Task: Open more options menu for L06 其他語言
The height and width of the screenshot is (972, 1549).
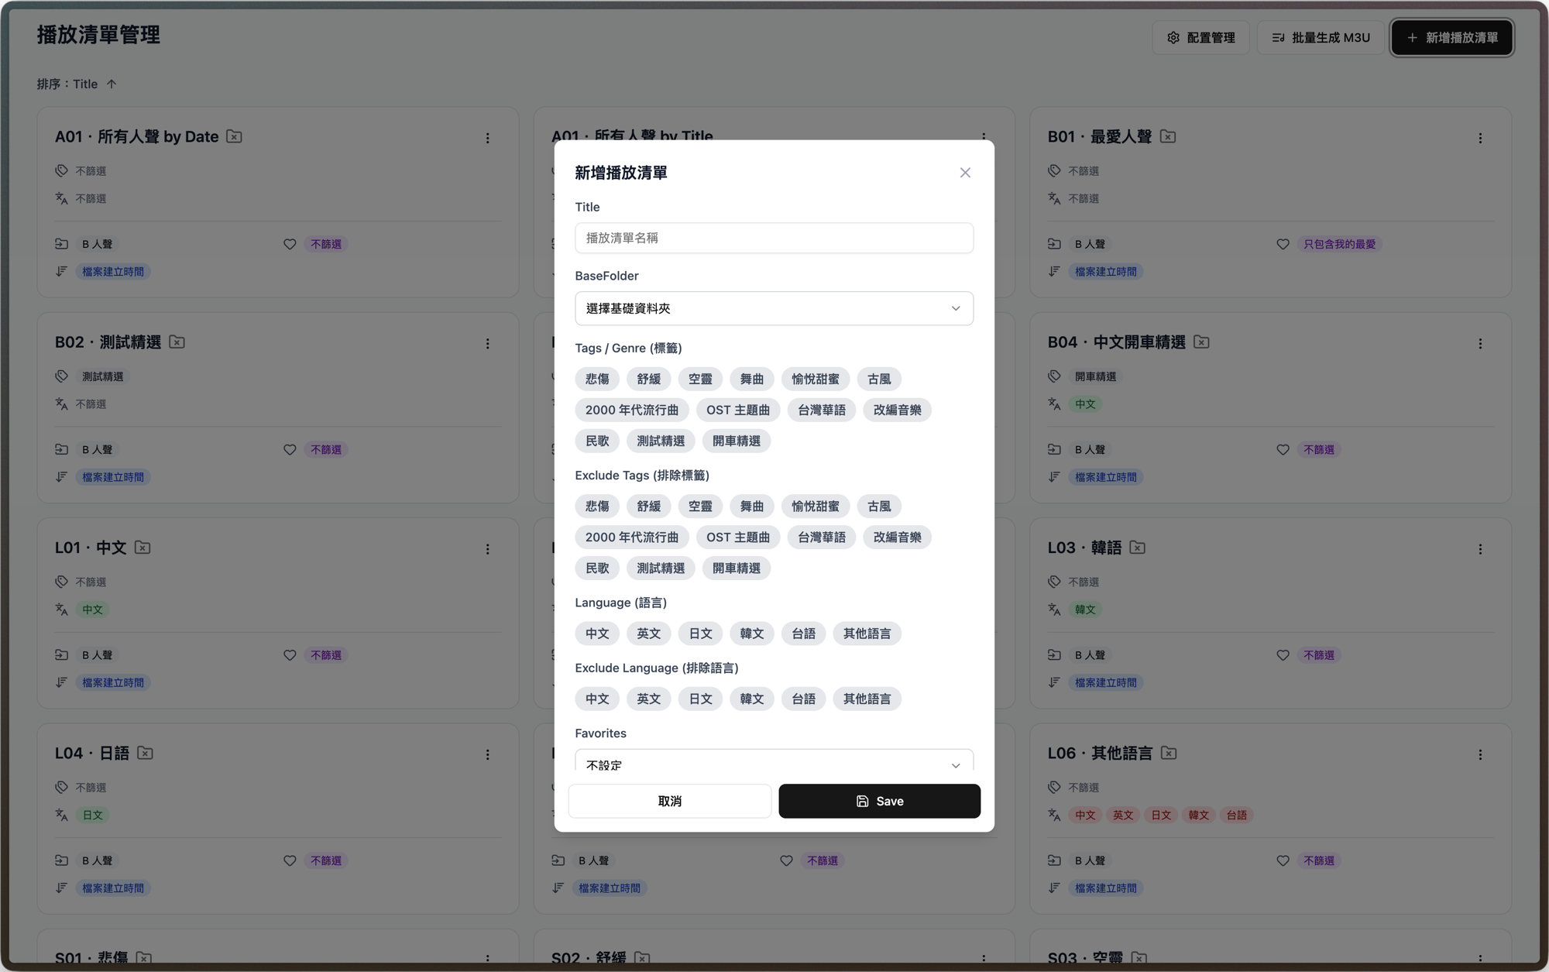Action: [1480, 754]
